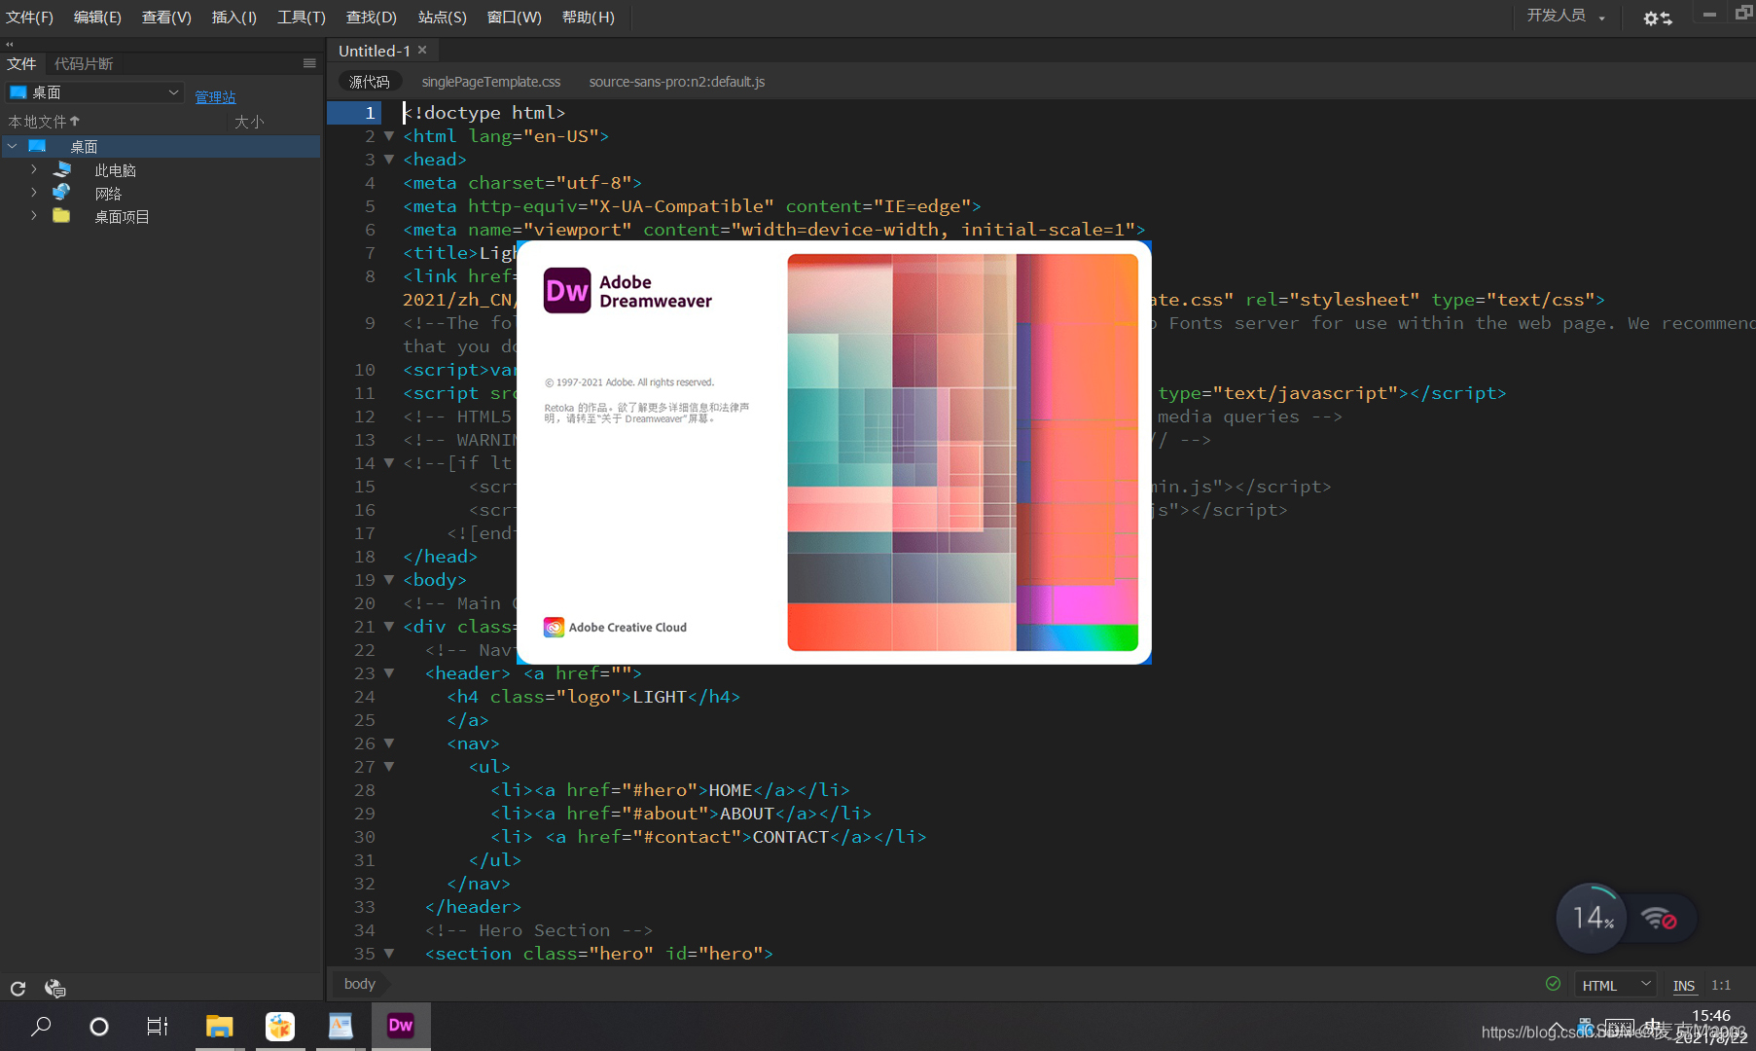The height and width of the screenshot is (1051, 1756).
Task: Open the 桌面 site dropdown
Action: pos(95,92)
